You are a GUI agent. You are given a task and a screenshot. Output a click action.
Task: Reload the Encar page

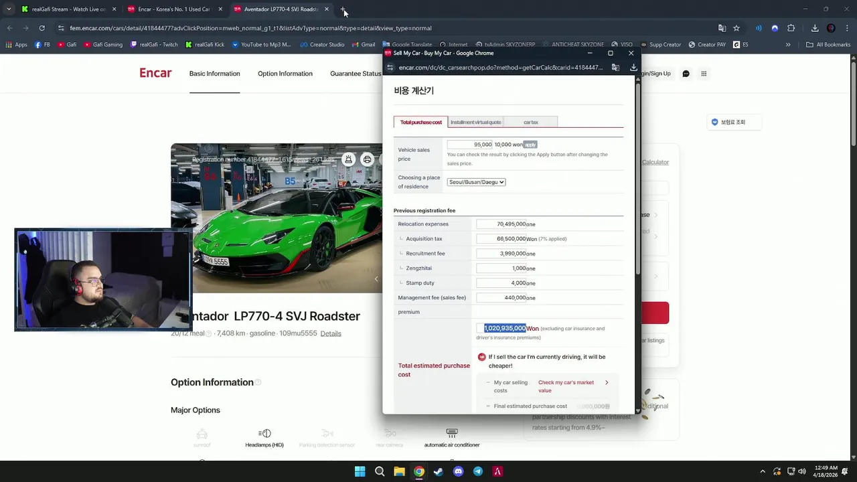coord(42,28)
